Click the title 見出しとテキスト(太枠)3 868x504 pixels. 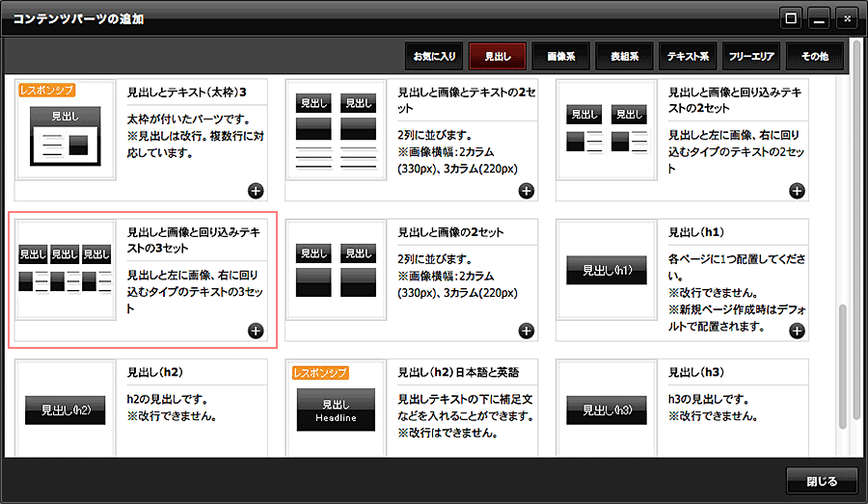pyautogui.click(x=186, y=93)
